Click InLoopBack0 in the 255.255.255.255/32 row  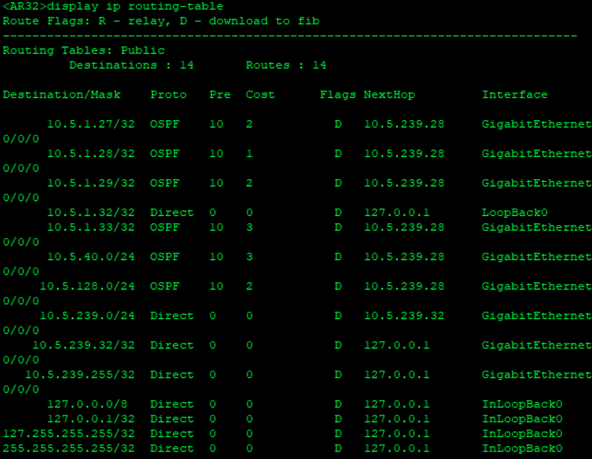[x=522, y=448]
